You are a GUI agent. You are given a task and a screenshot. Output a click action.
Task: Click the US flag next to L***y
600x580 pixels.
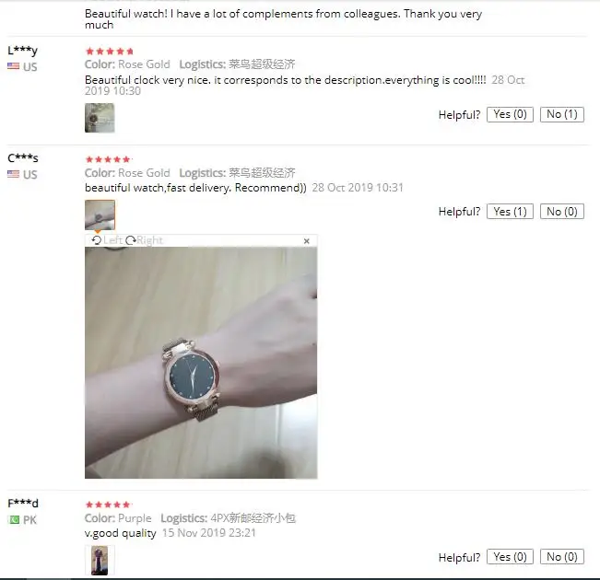[14, 66]
